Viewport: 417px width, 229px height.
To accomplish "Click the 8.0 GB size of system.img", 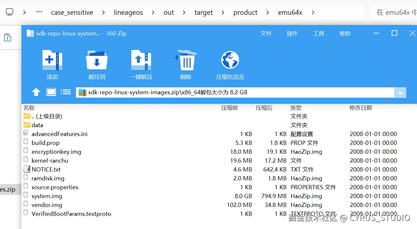I will coord(243,196).
